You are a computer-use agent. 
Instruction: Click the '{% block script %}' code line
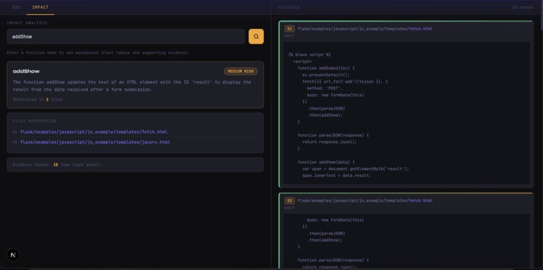tap(309, 55)
